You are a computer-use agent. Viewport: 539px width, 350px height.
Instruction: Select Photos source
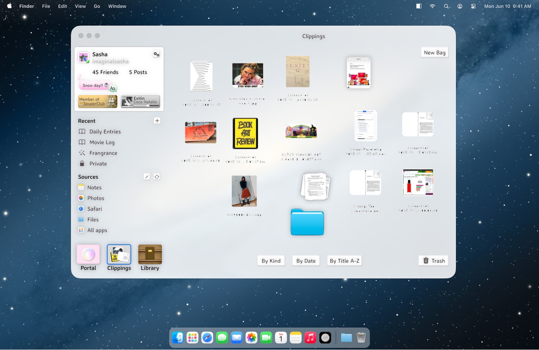coord(91,198)
